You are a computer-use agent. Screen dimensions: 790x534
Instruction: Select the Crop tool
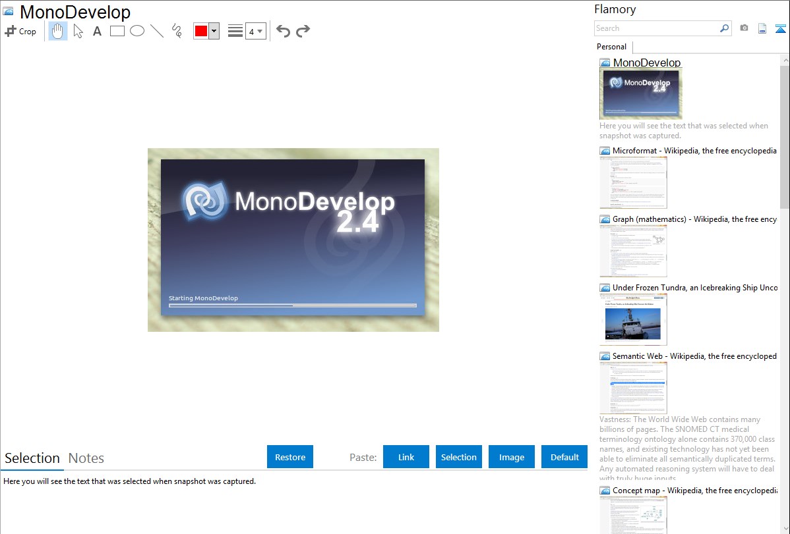coord(20,31)
